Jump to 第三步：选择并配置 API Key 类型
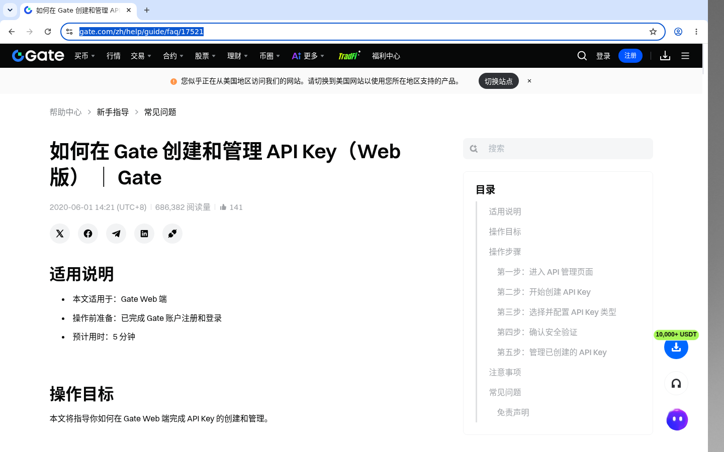Image resolution: width=724 pixels, height=452 pixels. pos(557,312)
